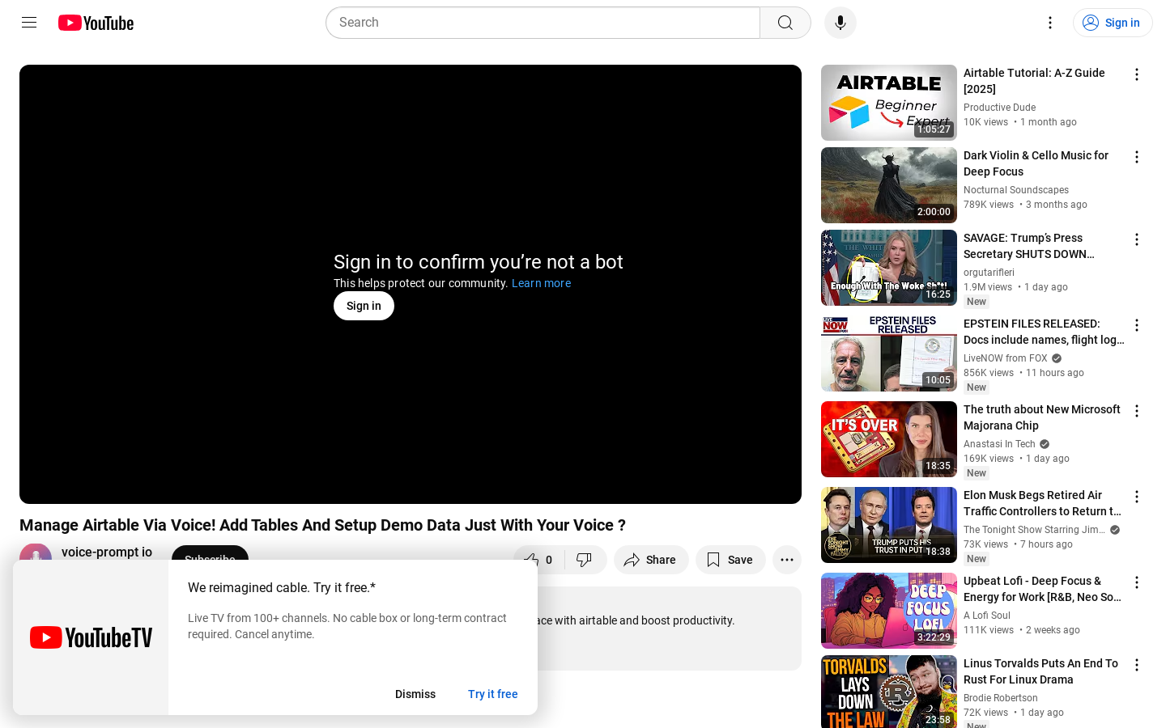
Task: Open the hamburger guide menu
Action: tap(29, 23)
